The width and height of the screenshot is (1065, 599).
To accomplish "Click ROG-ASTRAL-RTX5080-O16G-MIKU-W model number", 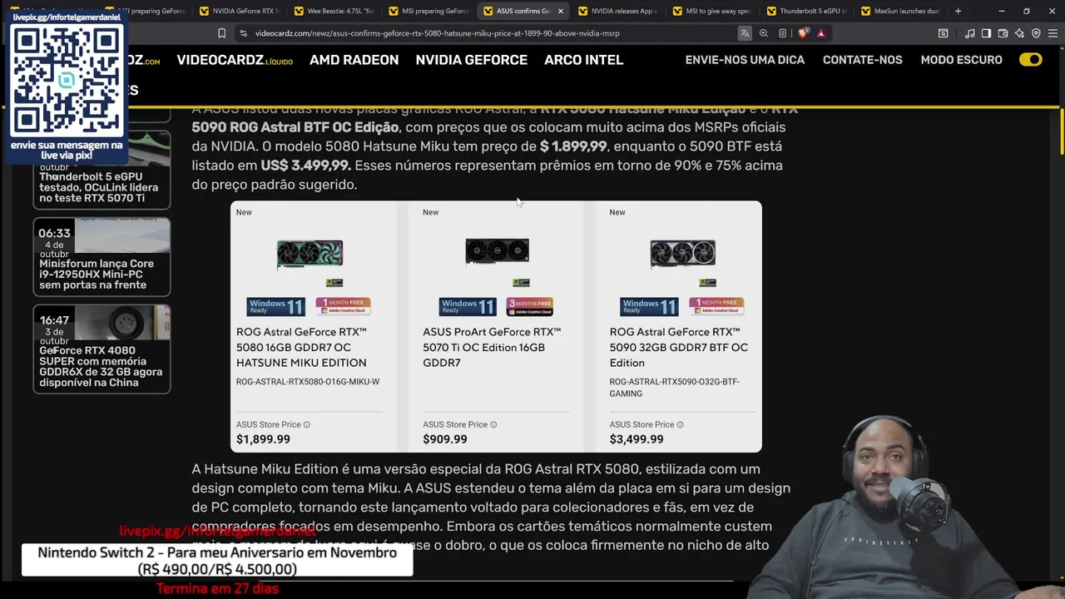I will (308, 382).
